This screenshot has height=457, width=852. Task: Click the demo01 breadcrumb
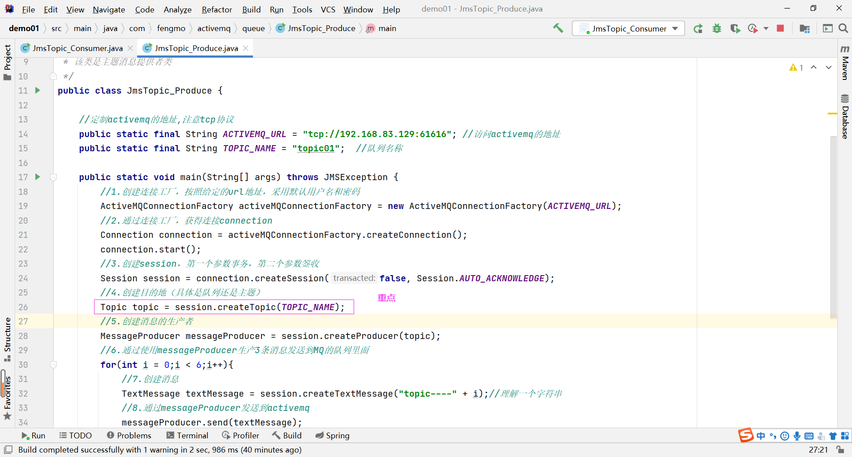pyautogui.click(x=24, y=28)
